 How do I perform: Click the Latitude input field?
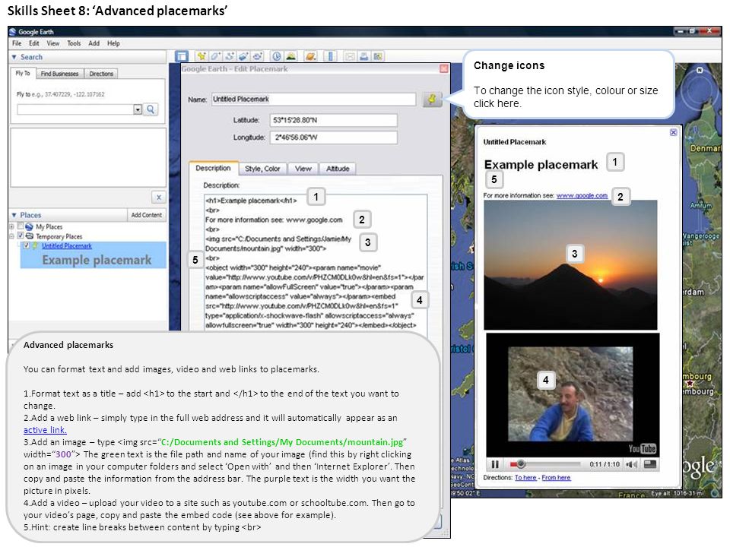point(333,120)
